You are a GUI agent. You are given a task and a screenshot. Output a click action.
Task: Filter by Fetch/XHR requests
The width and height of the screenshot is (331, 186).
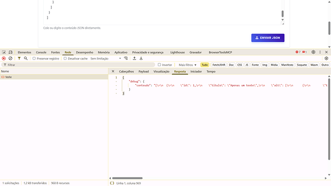(219, 65)
